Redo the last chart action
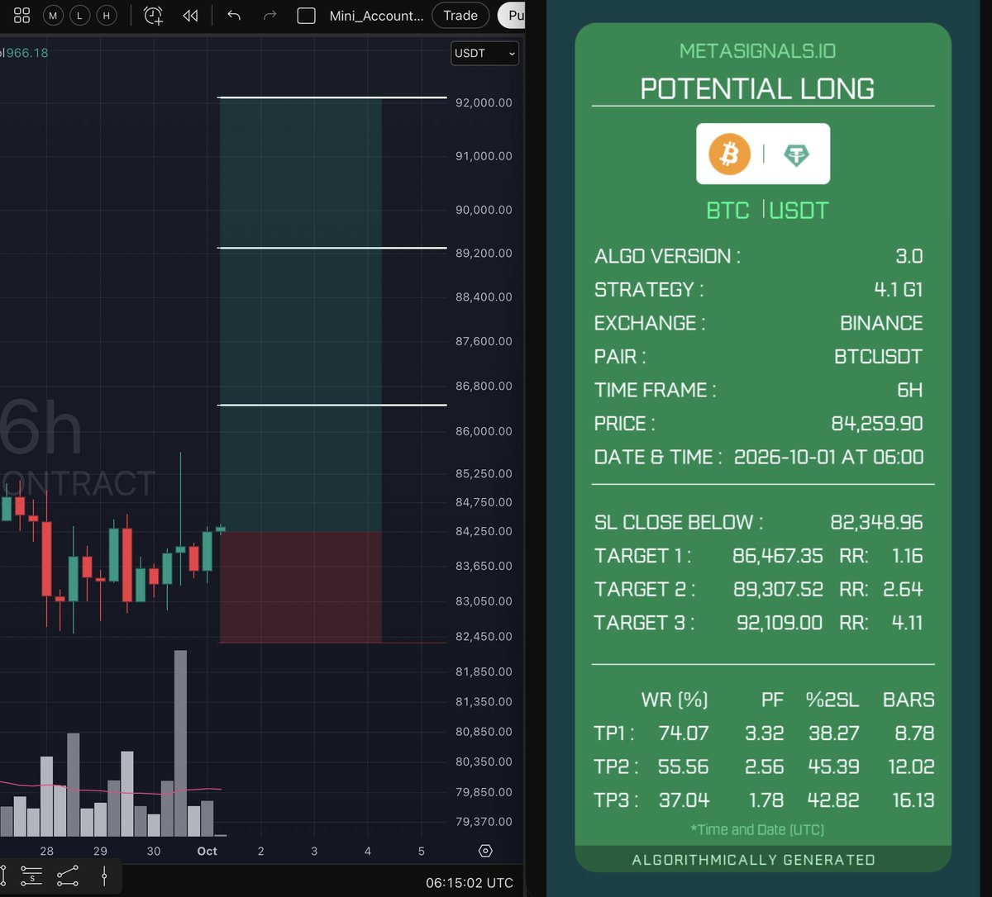 click(x=269, y=16)
